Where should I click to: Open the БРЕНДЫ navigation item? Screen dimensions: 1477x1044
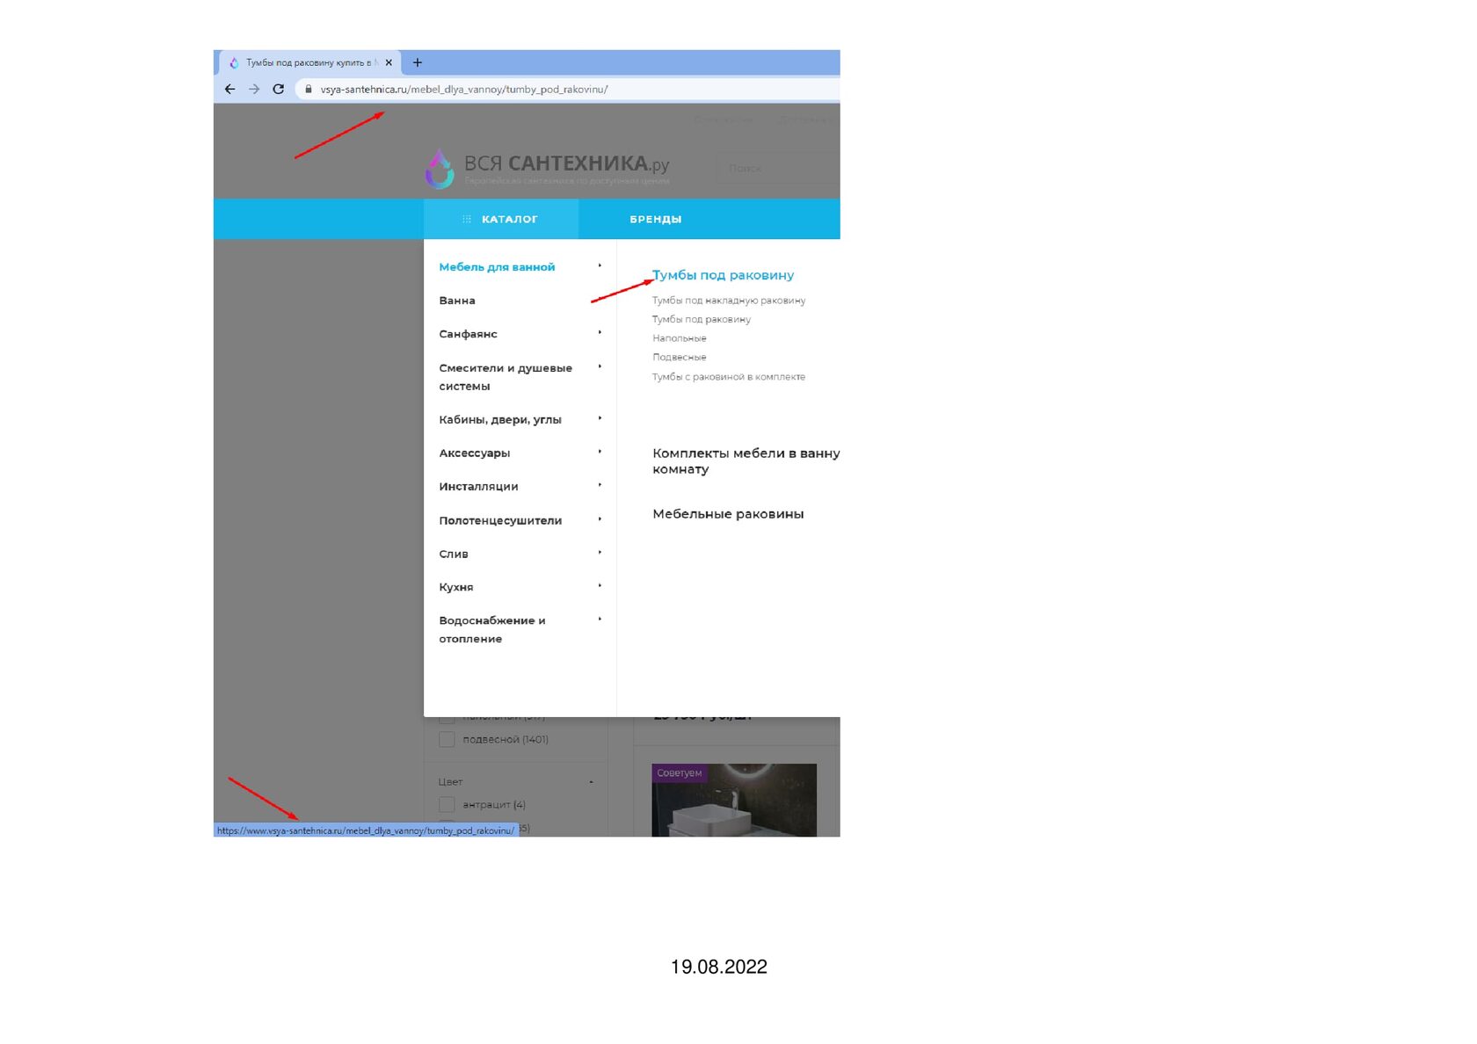point(656,219)
